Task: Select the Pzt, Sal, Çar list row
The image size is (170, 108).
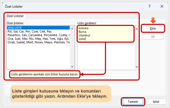Action: 38,31
